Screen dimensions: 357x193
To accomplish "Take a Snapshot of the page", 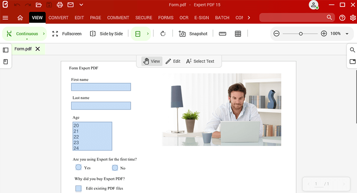I will 193,34.
